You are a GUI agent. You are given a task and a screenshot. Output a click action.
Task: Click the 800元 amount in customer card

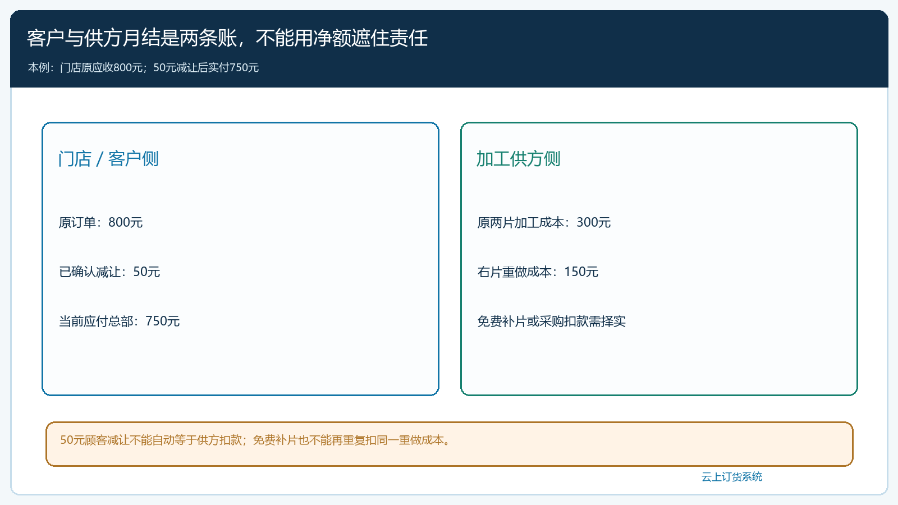(125, 222)
